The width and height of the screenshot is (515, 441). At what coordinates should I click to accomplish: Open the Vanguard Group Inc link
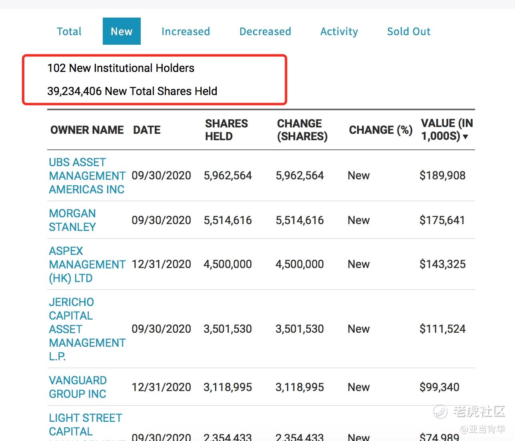(78, 387)
